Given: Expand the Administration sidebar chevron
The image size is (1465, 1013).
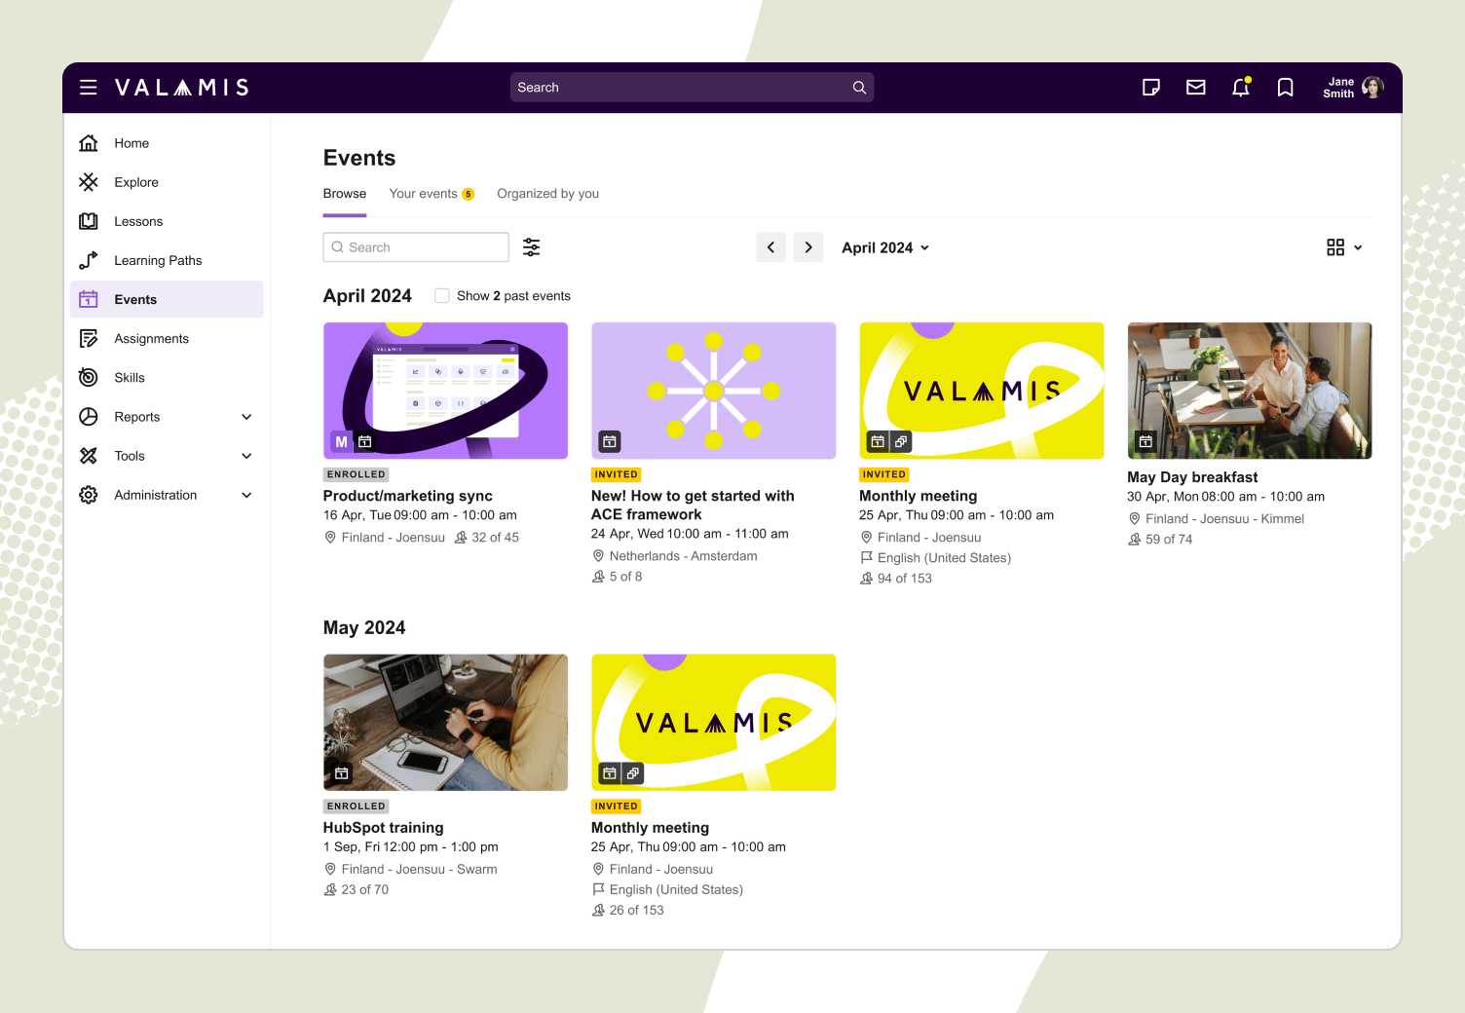Looking at the screenshot, I should click(x=246, y=495).
